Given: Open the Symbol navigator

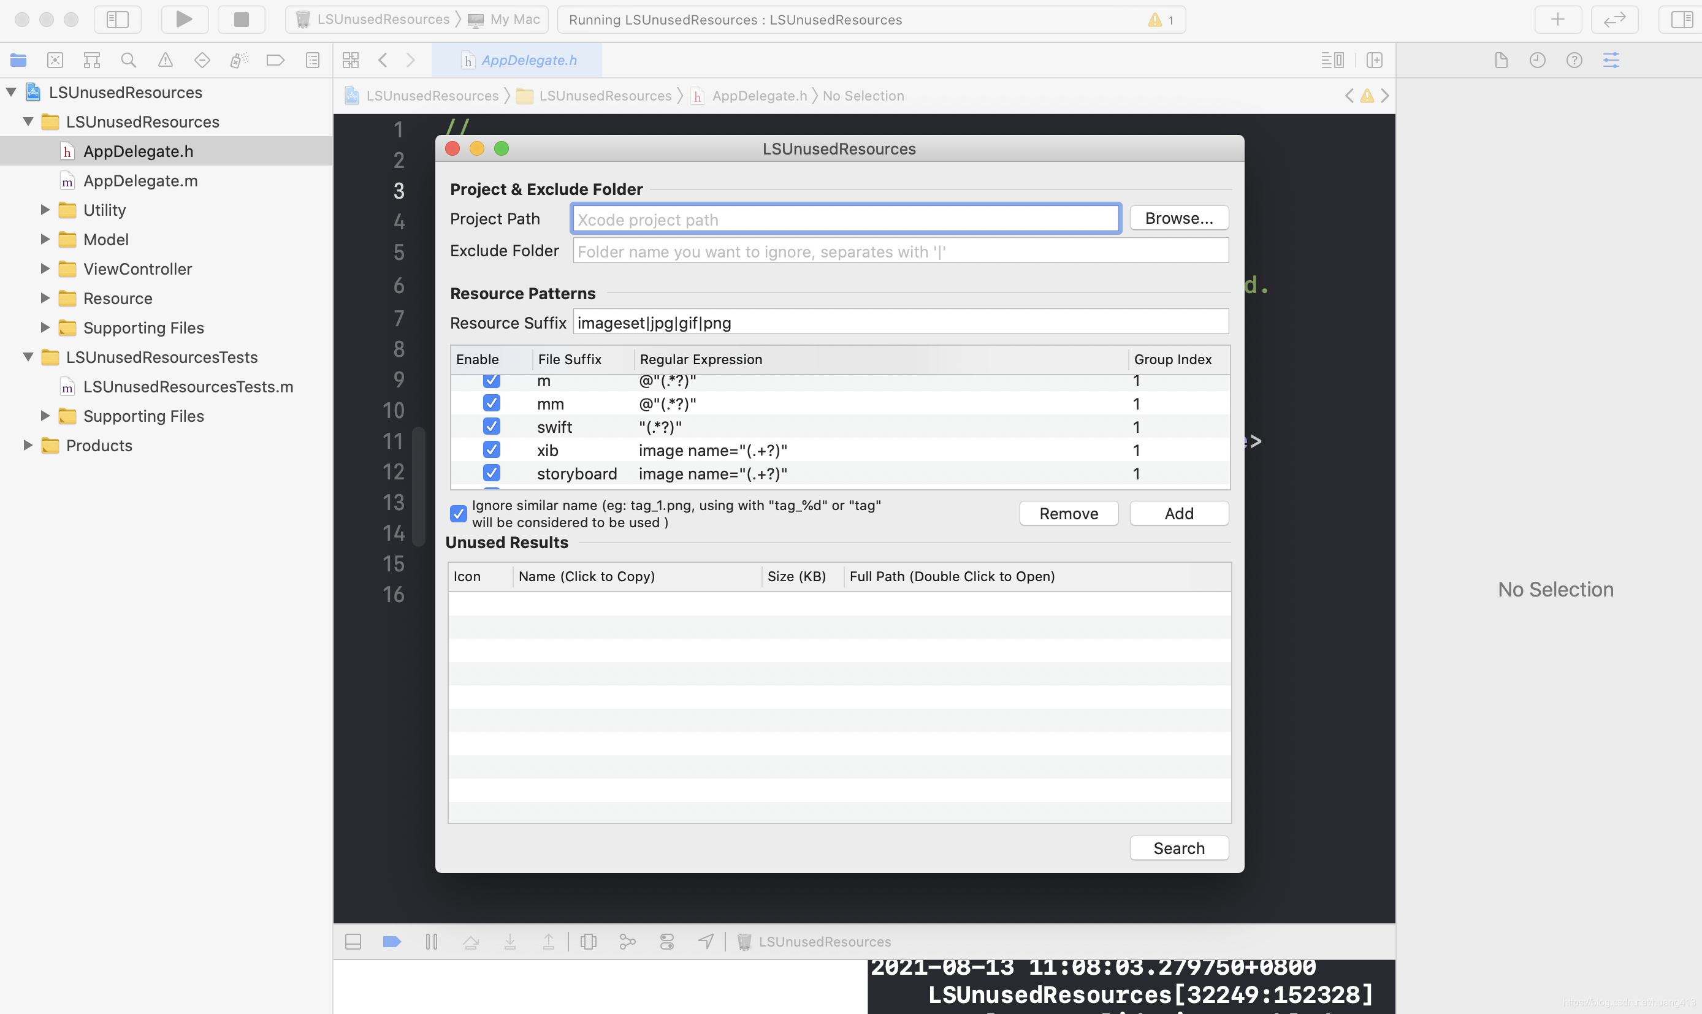Looking at the screenshot, I should click(x=92, y=60).
